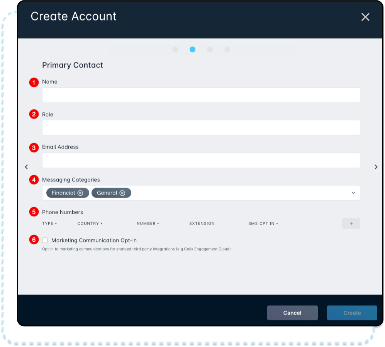Click the SMS OPT IN column header

tap(263, 223)
